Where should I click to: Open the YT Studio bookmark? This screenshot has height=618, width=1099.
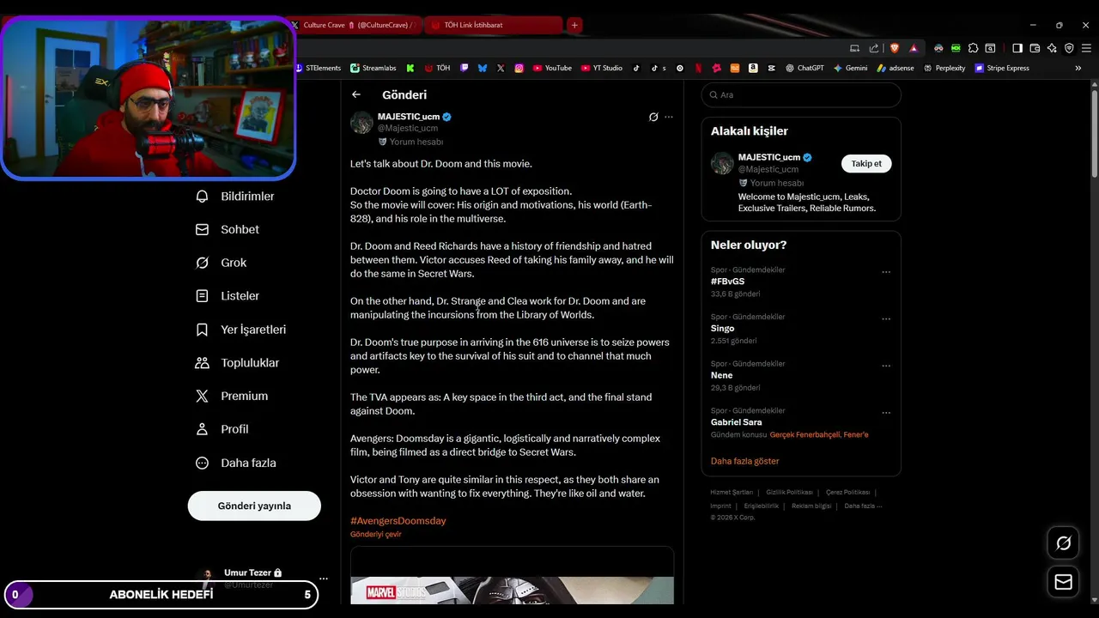[602, 68]
